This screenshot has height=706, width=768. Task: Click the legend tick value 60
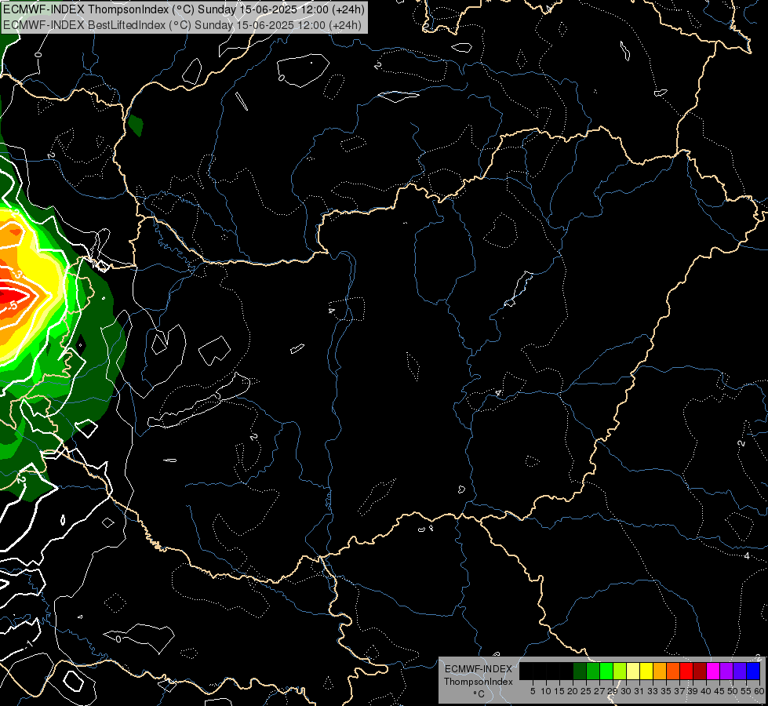click(759, 691)
